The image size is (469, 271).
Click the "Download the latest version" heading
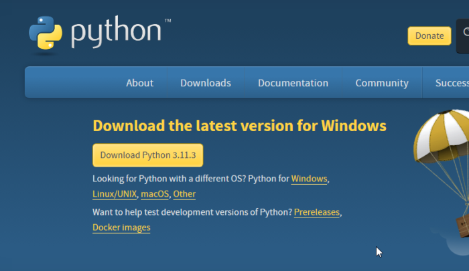click(239, 126)
